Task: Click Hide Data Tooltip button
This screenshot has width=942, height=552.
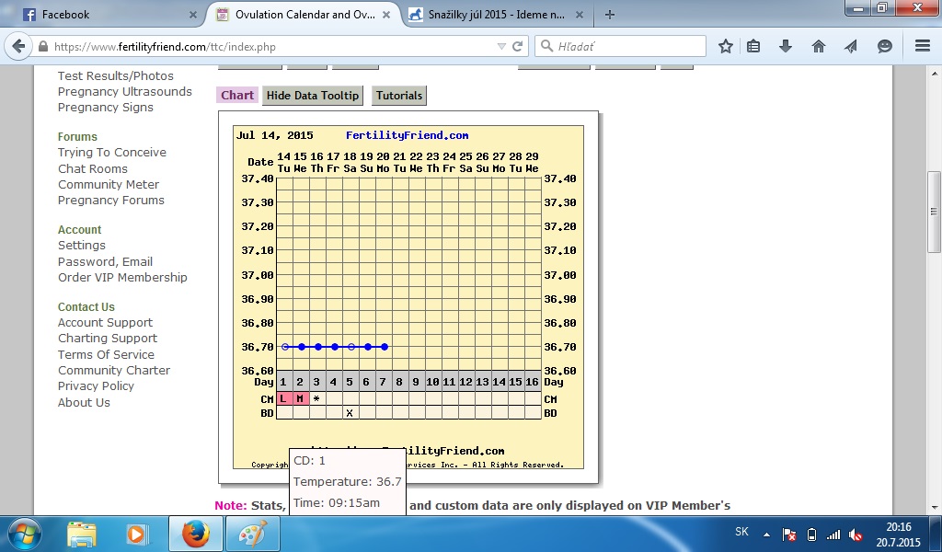Action: (313, 96)
